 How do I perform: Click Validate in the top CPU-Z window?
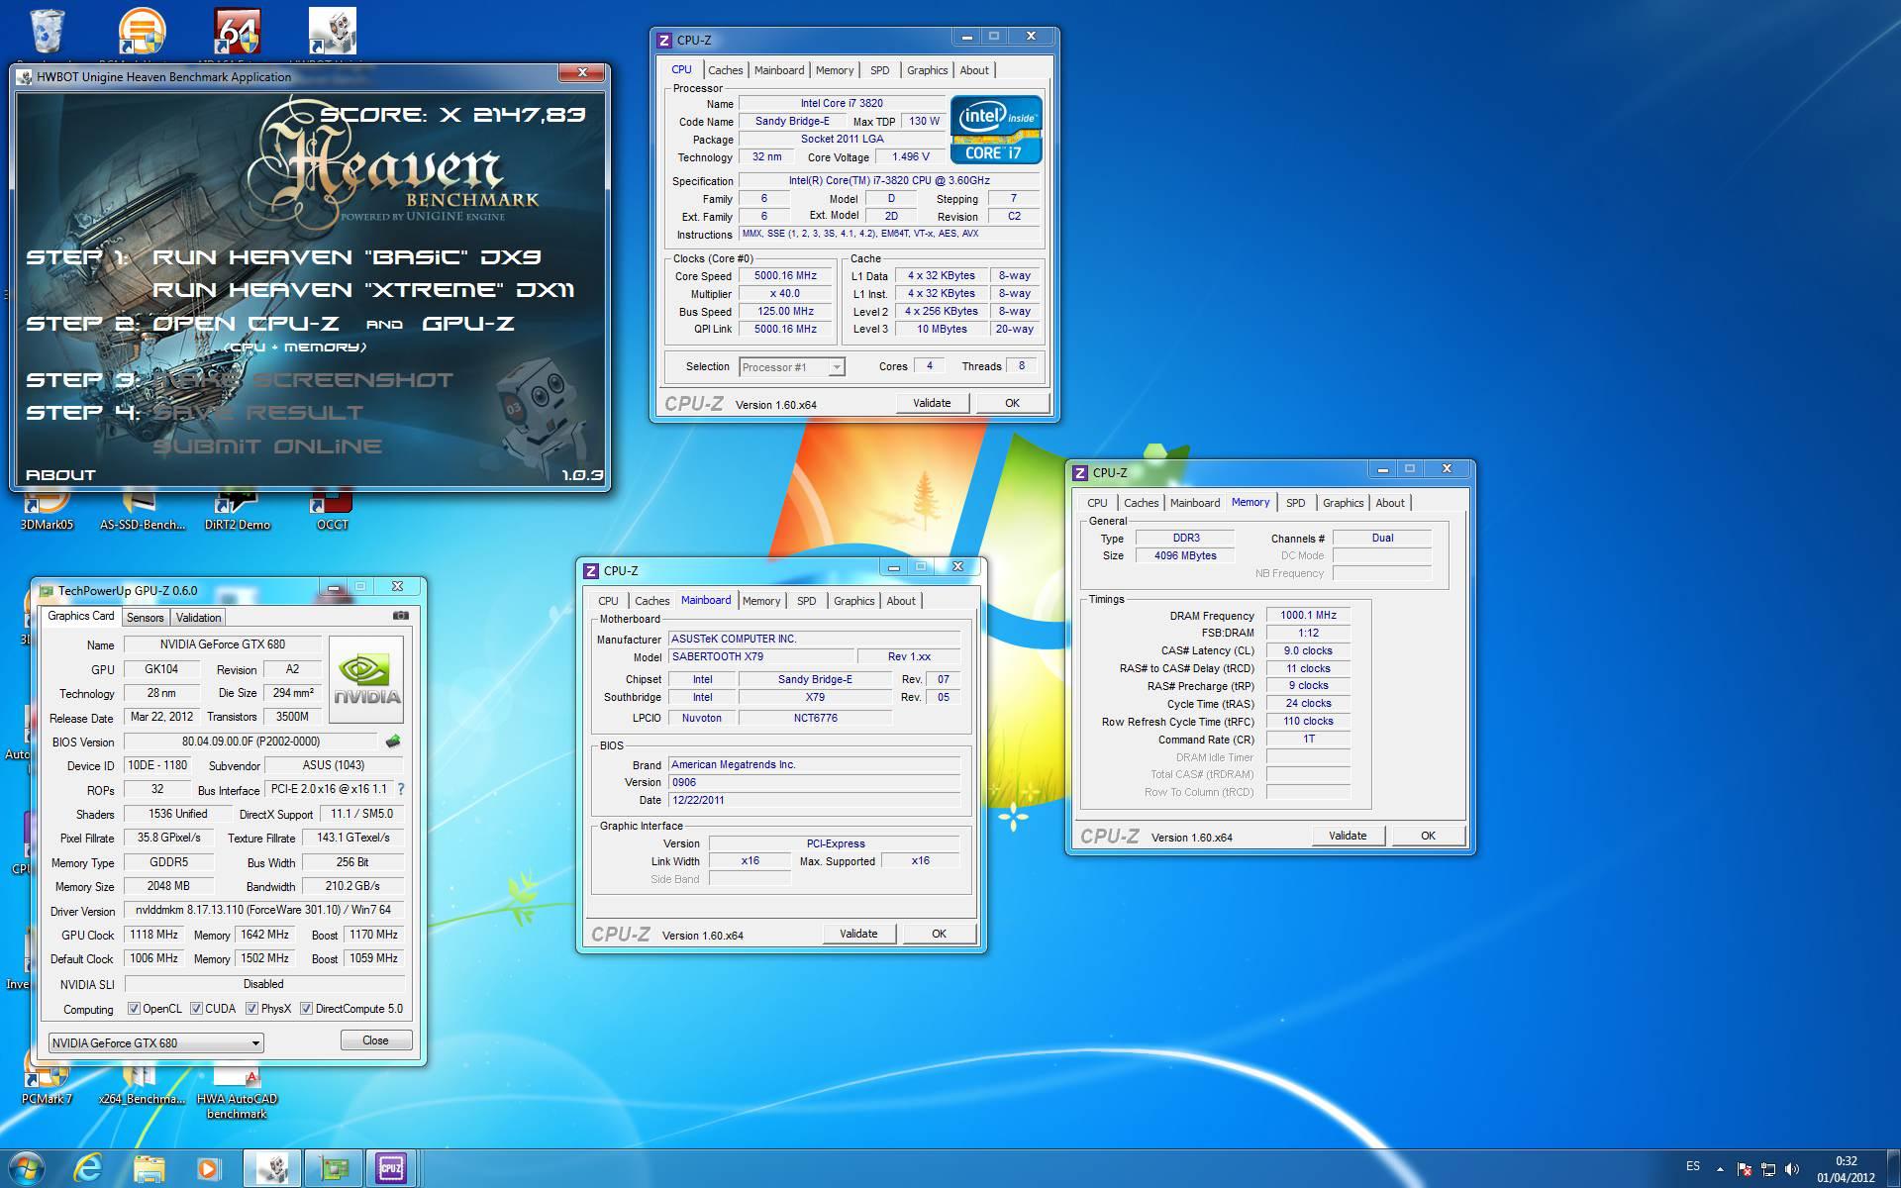point(932,403)
